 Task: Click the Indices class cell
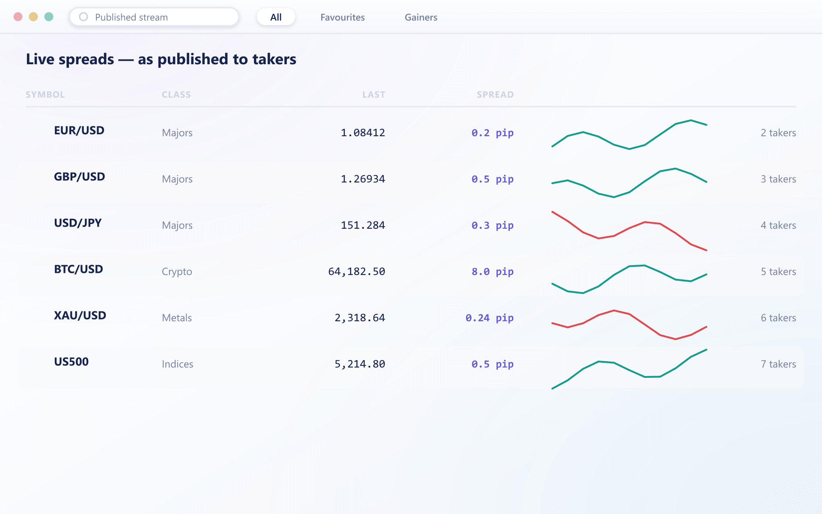178,364
